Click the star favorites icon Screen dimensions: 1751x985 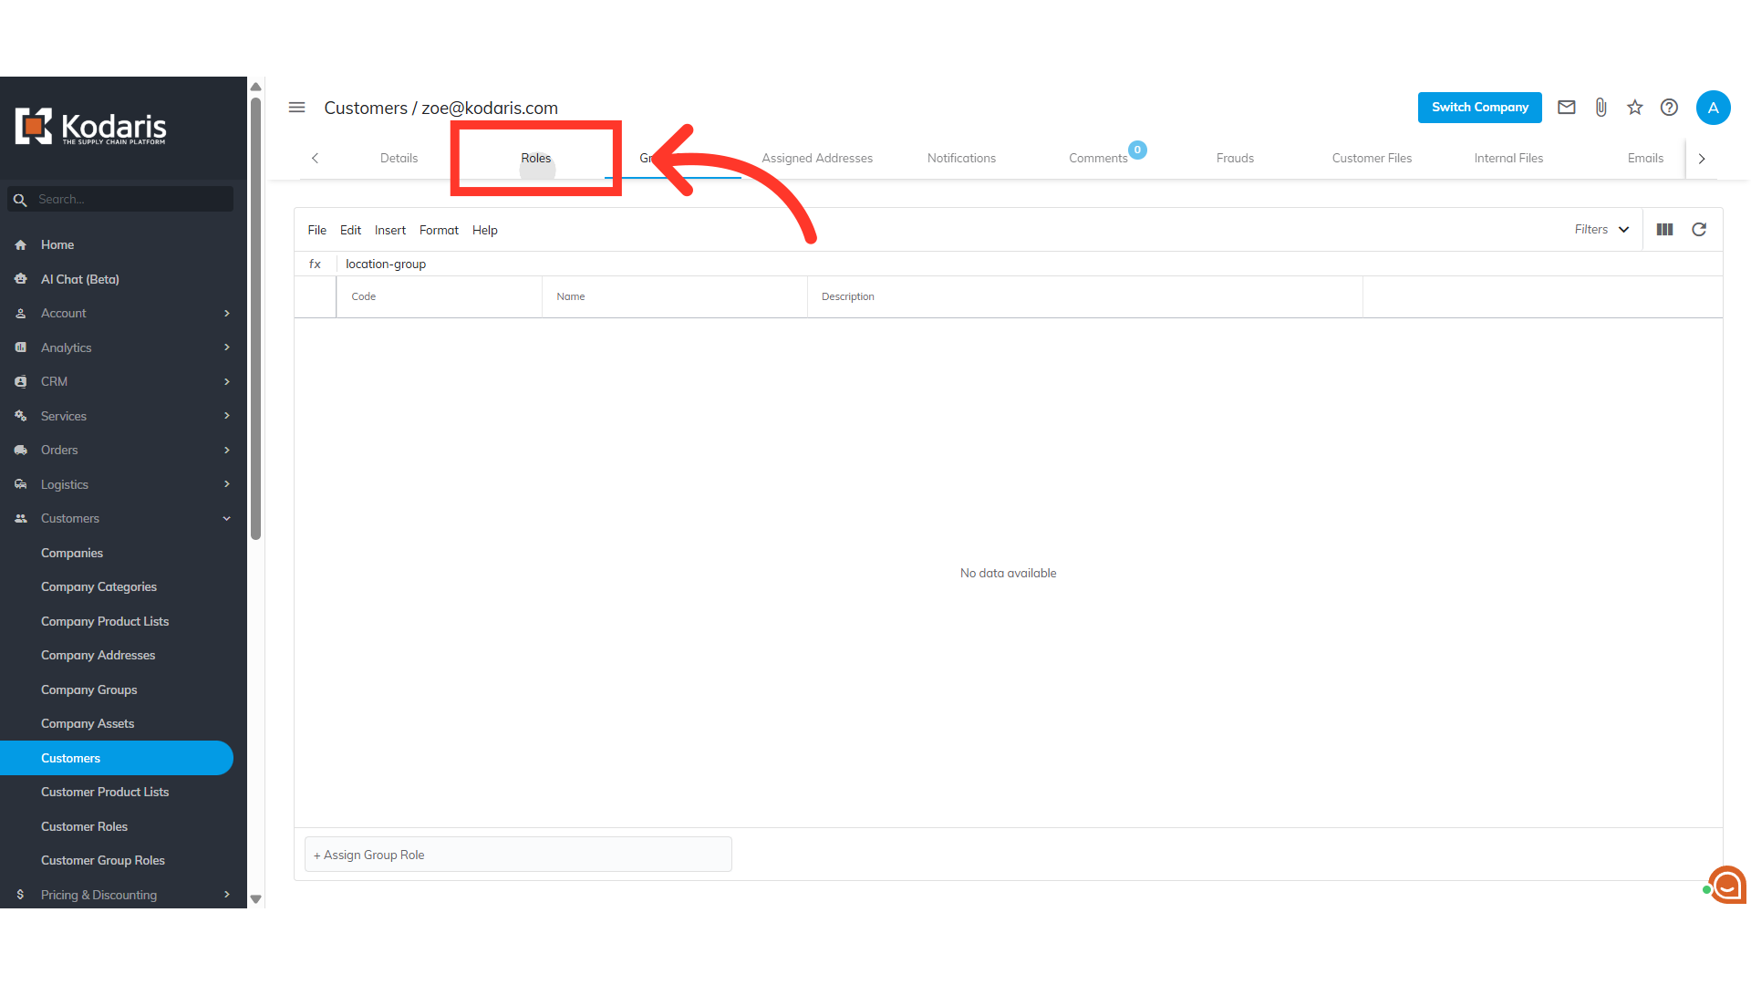[1634, 108]
